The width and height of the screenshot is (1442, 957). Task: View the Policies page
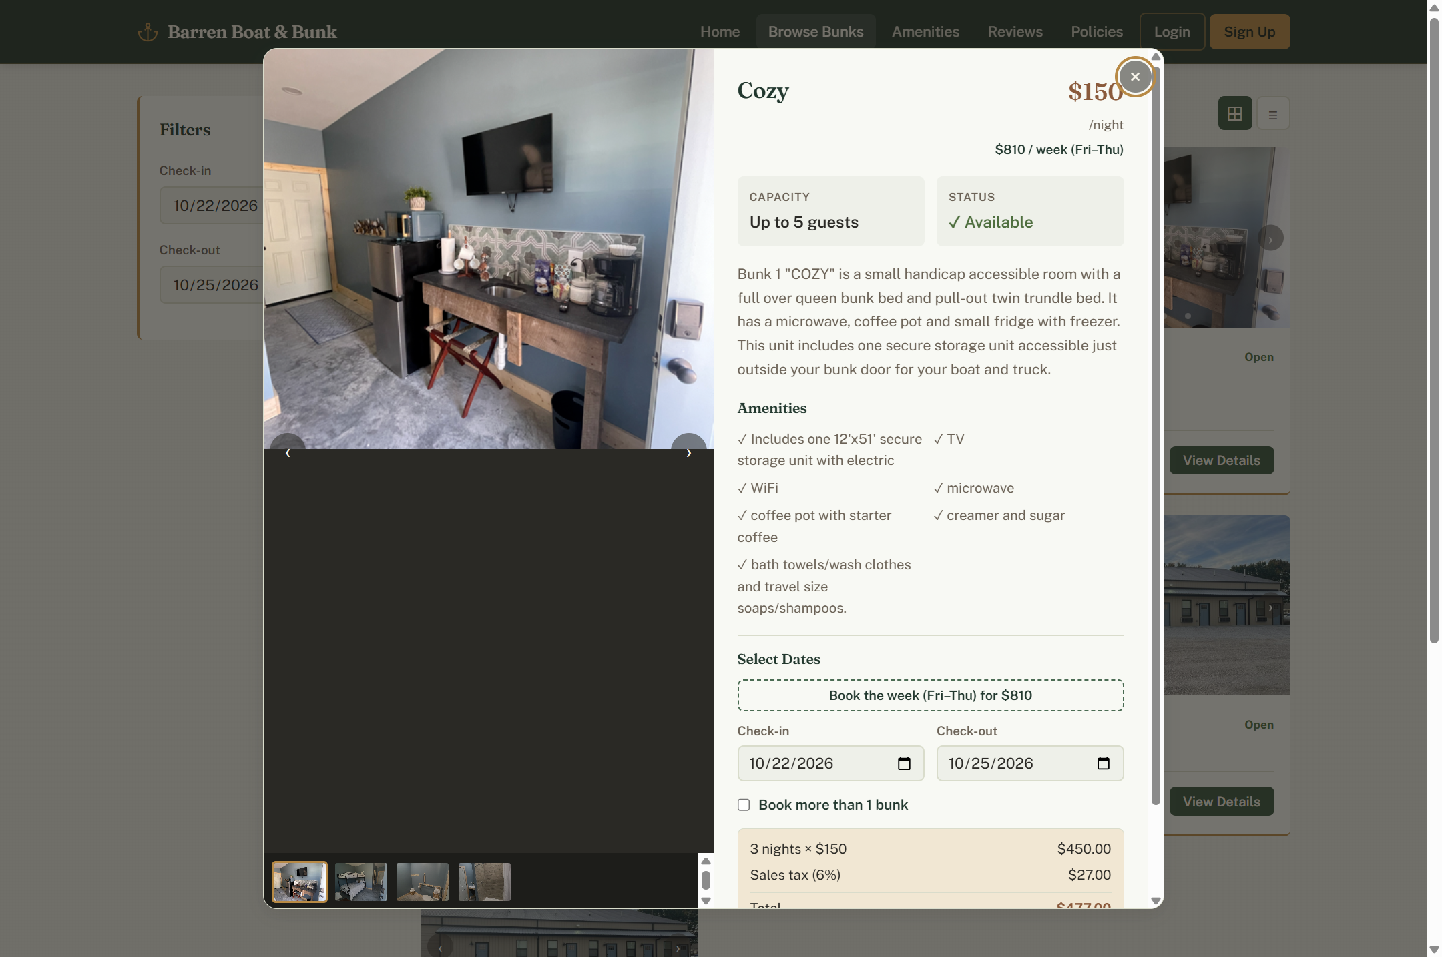click(x=1097, y=31)
